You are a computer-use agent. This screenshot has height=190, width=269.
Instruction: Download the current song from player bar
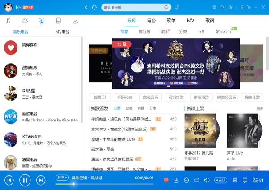(x=176, y=180)
